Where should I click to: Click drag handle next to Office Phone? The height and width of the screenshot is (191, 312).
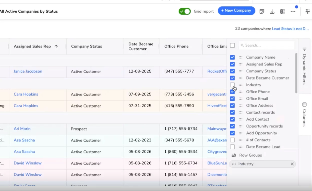tap(240, 92)
